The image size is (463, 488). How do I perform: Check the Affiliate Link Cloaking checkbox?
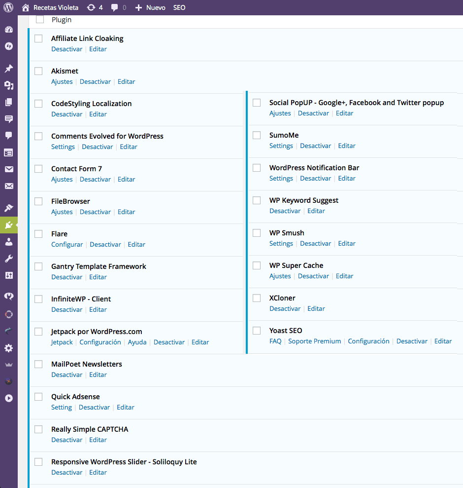point(38,38)
